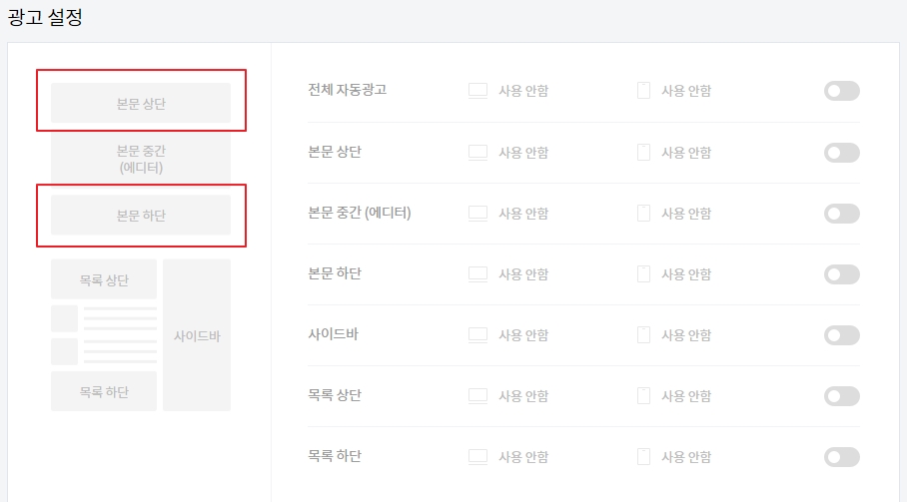
Task: Click the PC monitor icon in 전체 자동광고 row
Action: pos(477,91)
